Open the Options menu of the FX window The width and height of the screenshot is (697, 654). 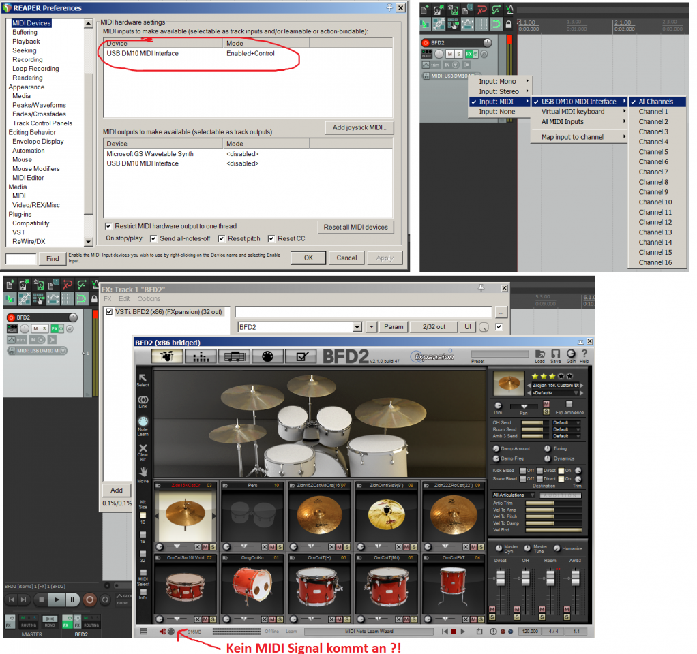149,299
